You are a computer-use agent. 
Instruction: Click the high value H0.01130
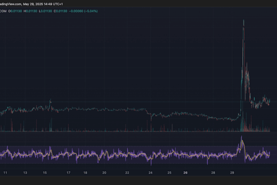tap(30, 11)
